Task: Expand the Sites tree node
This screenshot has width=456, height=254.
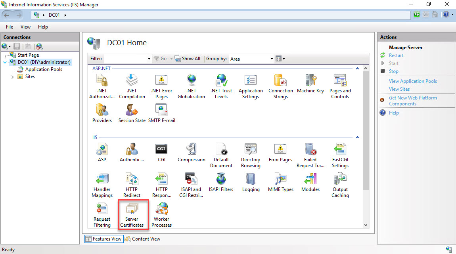Action: coord(13,76)
